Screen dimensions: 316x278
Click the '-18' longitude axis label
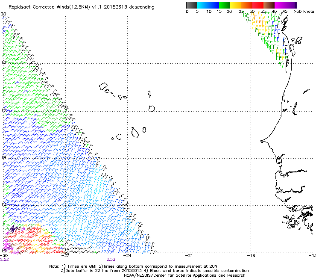pyautogui.click(x=251, y=255)
